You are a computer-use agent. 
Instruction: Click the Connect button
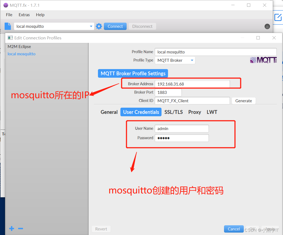(x=115, y=26)
